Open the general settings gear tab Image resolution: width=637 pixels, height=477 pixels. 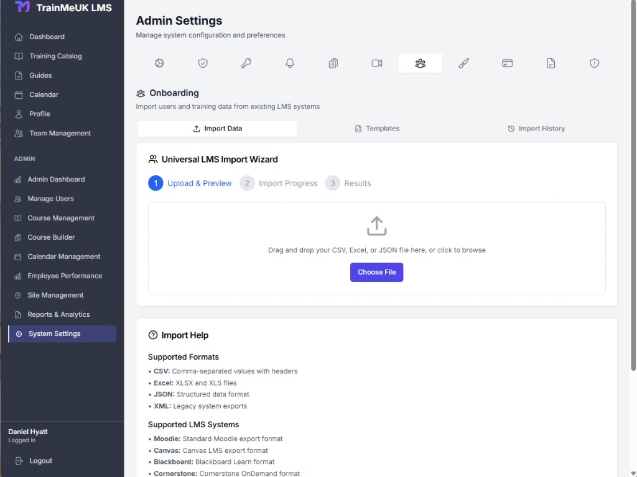[x=159, y=63]
